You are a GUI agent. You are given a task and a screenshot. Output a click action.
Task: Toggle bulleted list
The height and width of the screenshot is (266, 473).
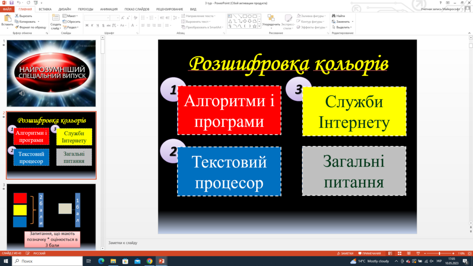(x=143, y=18)
